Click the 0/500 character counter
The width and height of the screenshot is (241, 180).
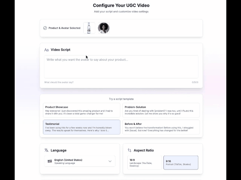pos(195,82)
